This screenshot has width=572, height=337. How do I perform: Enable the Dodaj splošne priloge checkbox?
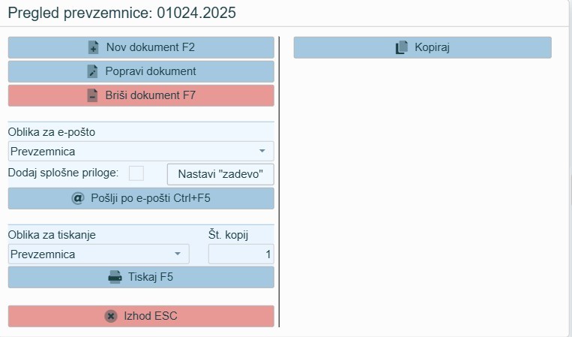click(136, 173)
